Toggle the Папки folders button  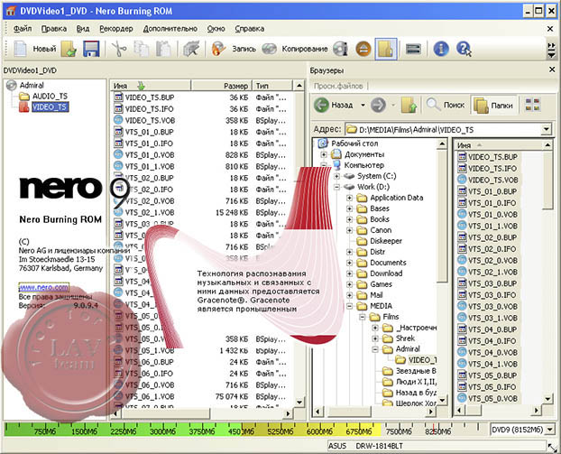coord(493,105)
